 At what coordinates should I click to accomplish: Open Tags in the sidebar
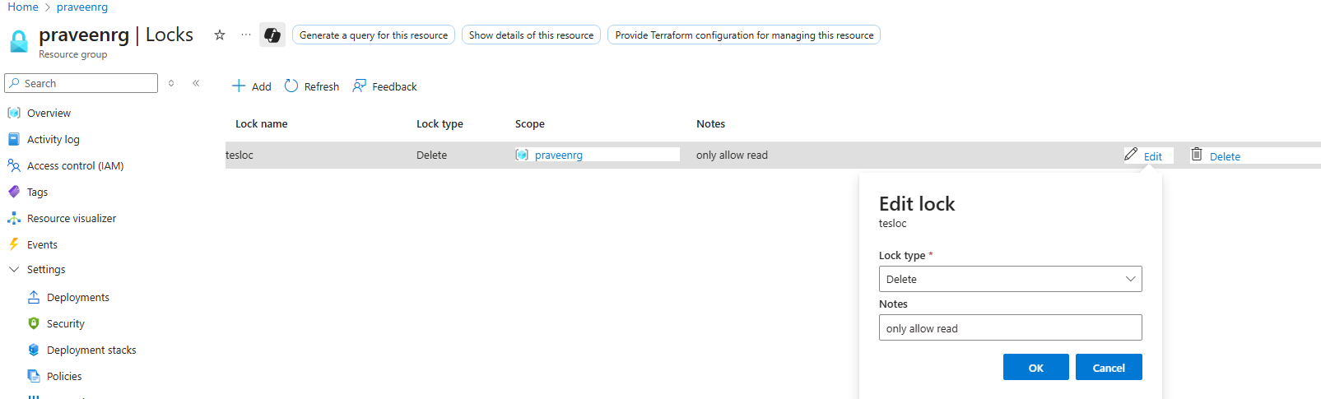(x=37, y=192)
